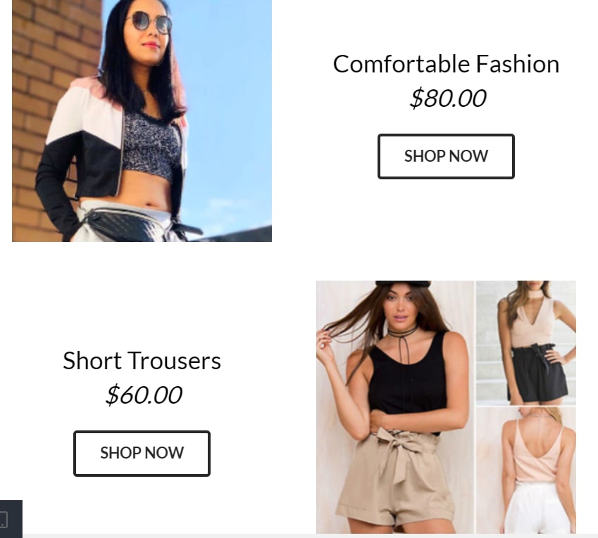
Task: Click the horizontal scrollbar along the bottom
Action: pos(310,536)
